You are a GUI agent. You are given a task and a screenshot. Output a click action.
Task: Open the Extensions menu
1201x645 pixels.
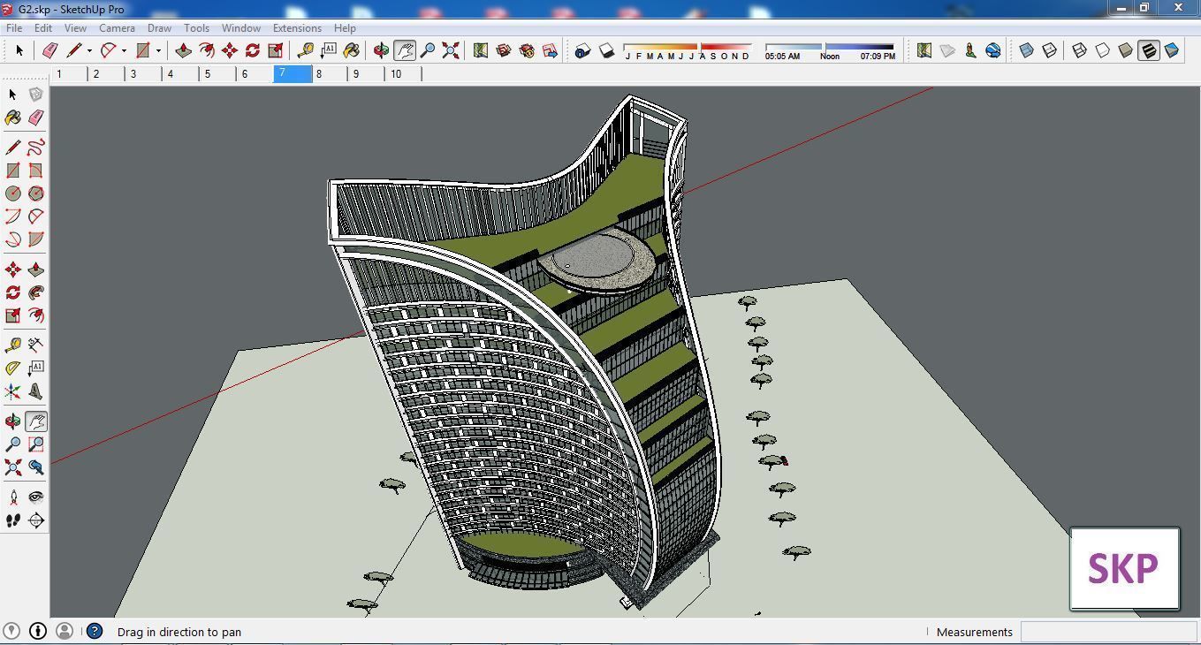[297, 27]
